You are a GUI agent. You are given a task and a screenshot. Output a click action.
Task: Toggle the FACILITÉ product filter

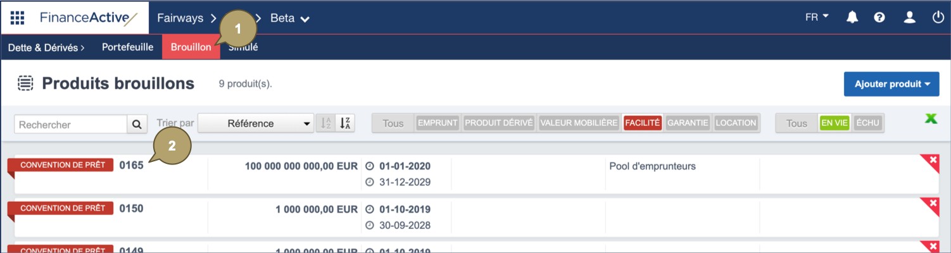[x=643, y=123]
